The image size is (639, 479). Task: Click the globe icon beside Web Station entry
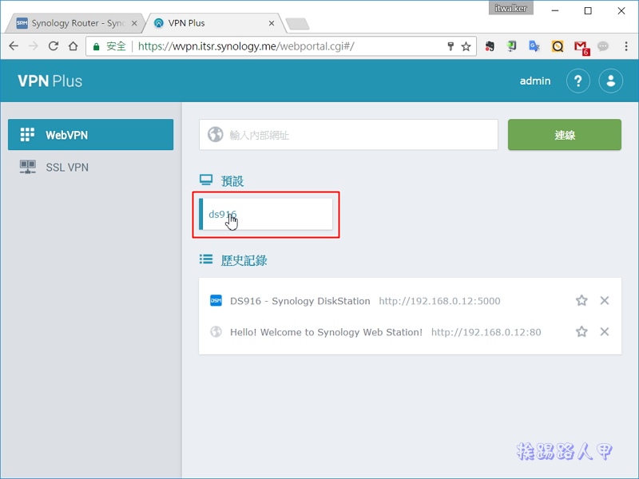pyautogui.click(x=216, y=332)
